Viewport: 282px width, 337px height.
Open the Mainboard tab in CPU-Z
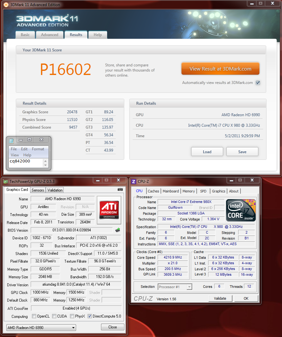[x=171, y=191]
